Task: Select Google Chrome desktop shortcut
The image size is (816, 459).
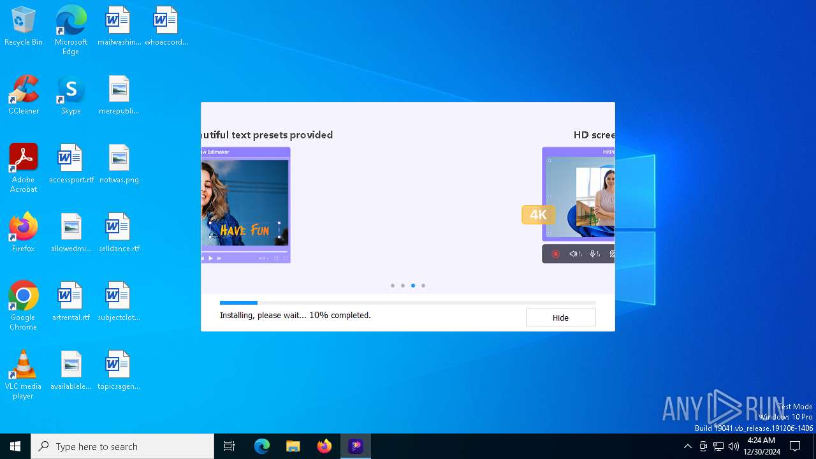Action: [24, 306]
